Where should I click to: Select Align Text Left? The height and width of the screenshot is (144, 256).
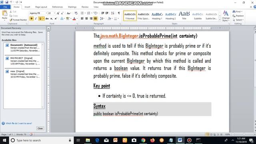(x=82, y=19)
